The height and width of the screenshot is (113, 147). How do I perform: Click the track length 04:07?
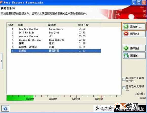82,47
